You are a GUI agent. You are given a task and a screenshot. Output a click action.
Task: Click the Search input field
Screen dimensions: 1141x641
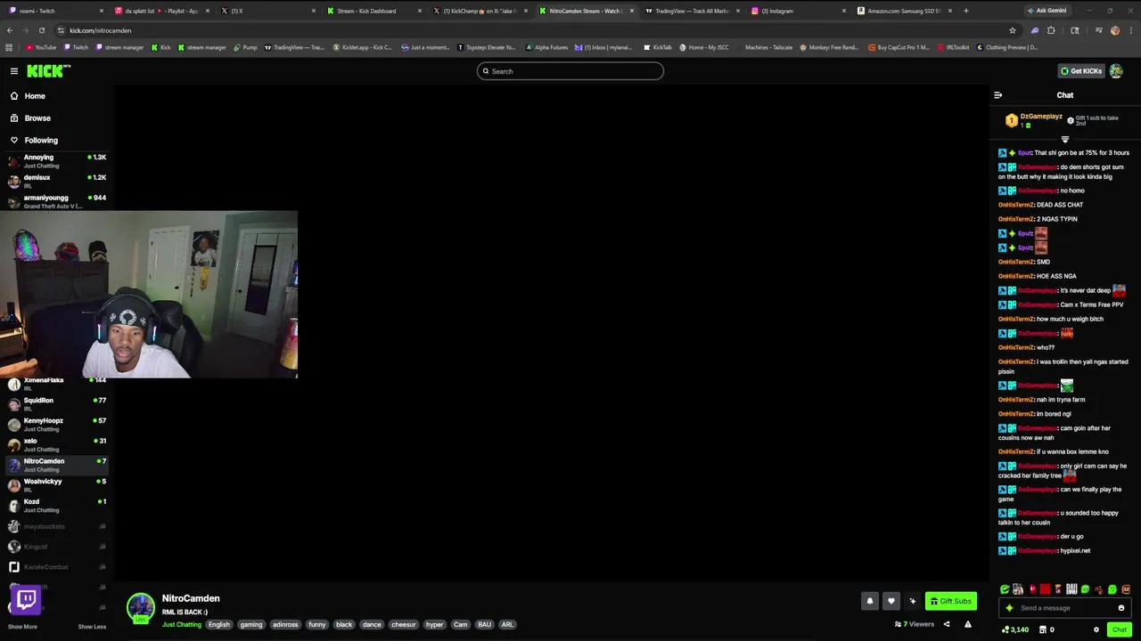(x=570, y=71)
